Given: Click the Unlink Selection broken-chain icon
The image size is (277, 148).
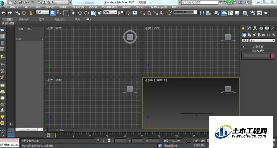Looking at the screenshot, I should 24,13.
